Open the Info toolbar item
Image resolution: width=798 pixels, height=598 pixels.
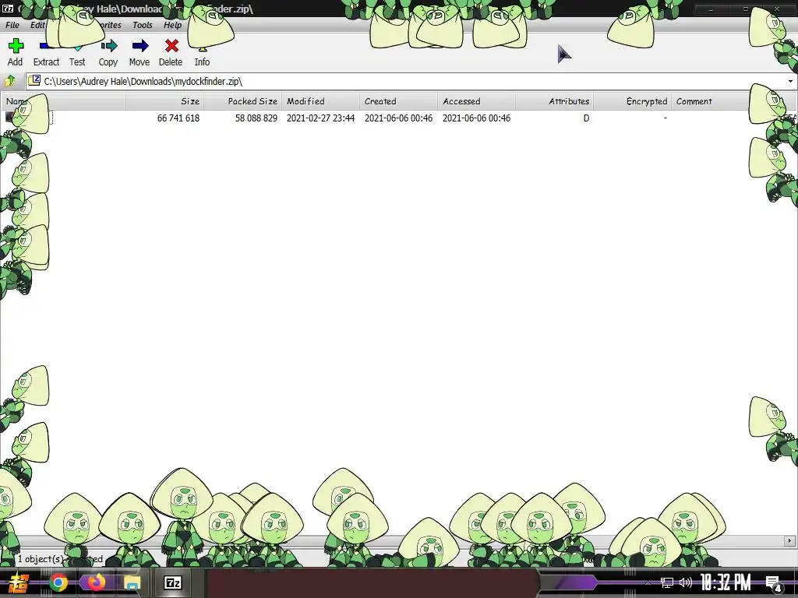[x=202, y=52]
